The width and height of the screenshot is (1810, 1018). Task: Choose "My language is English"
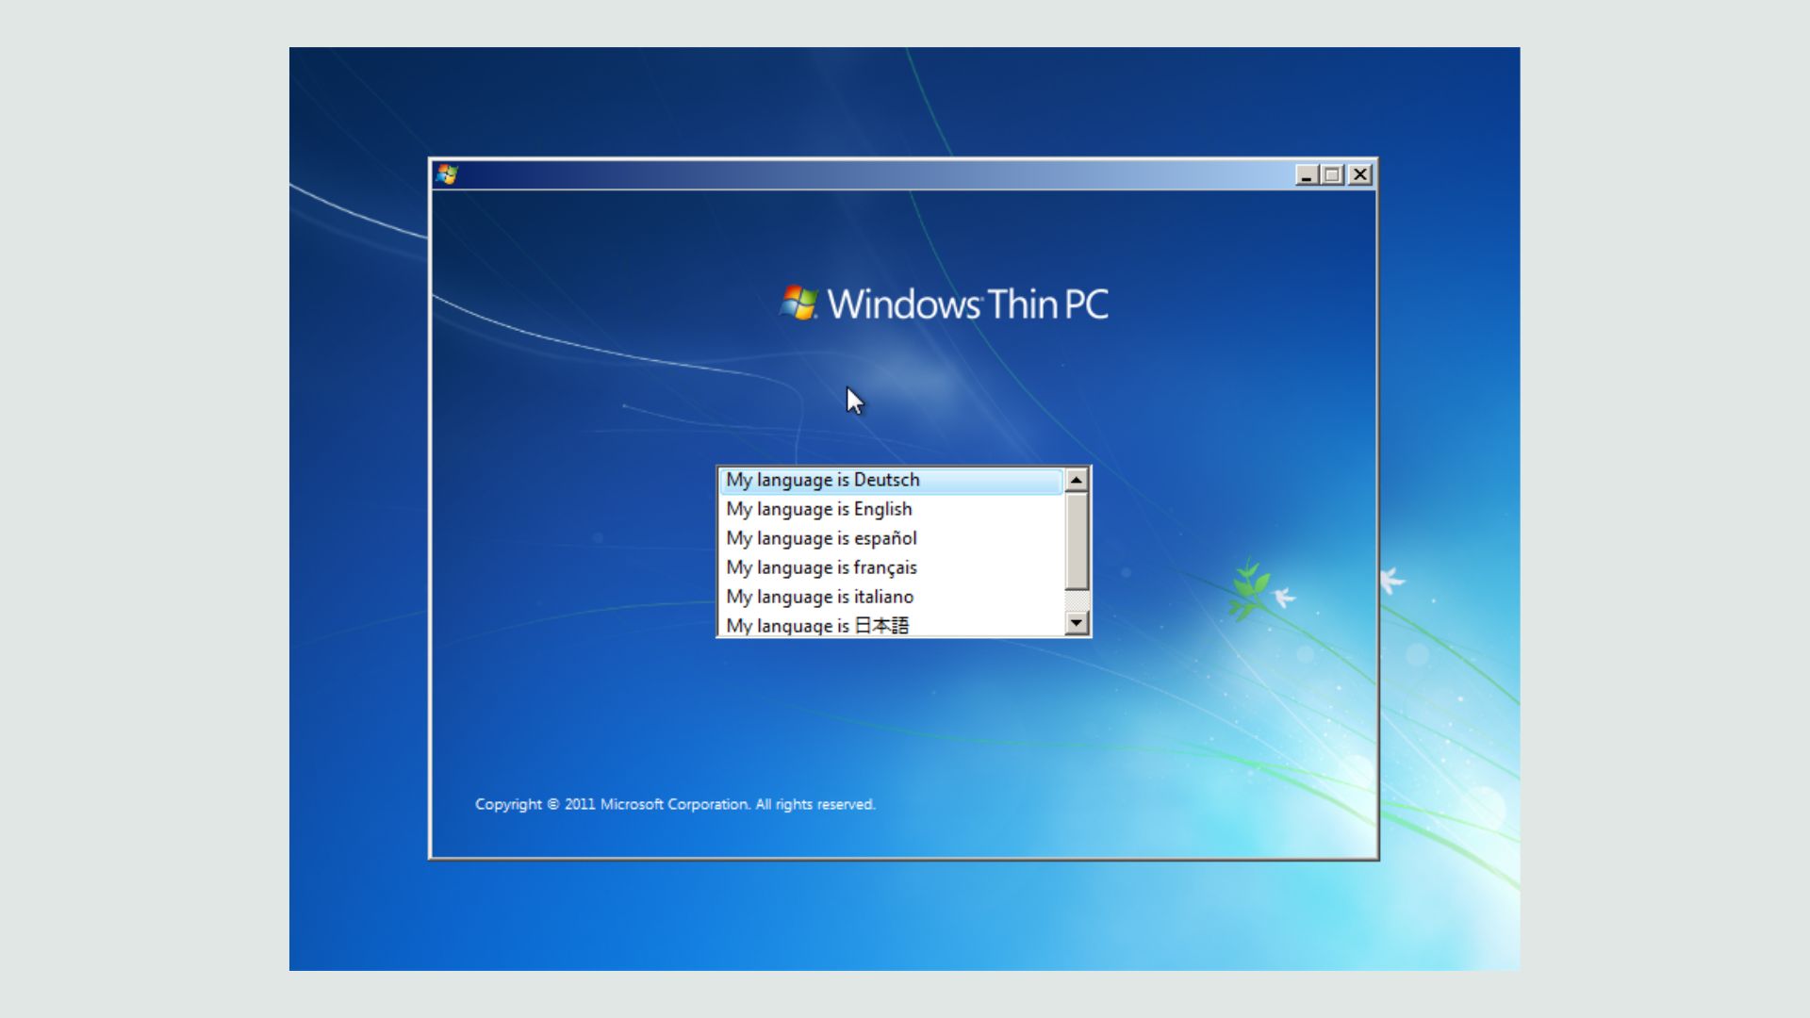(891, 509)
